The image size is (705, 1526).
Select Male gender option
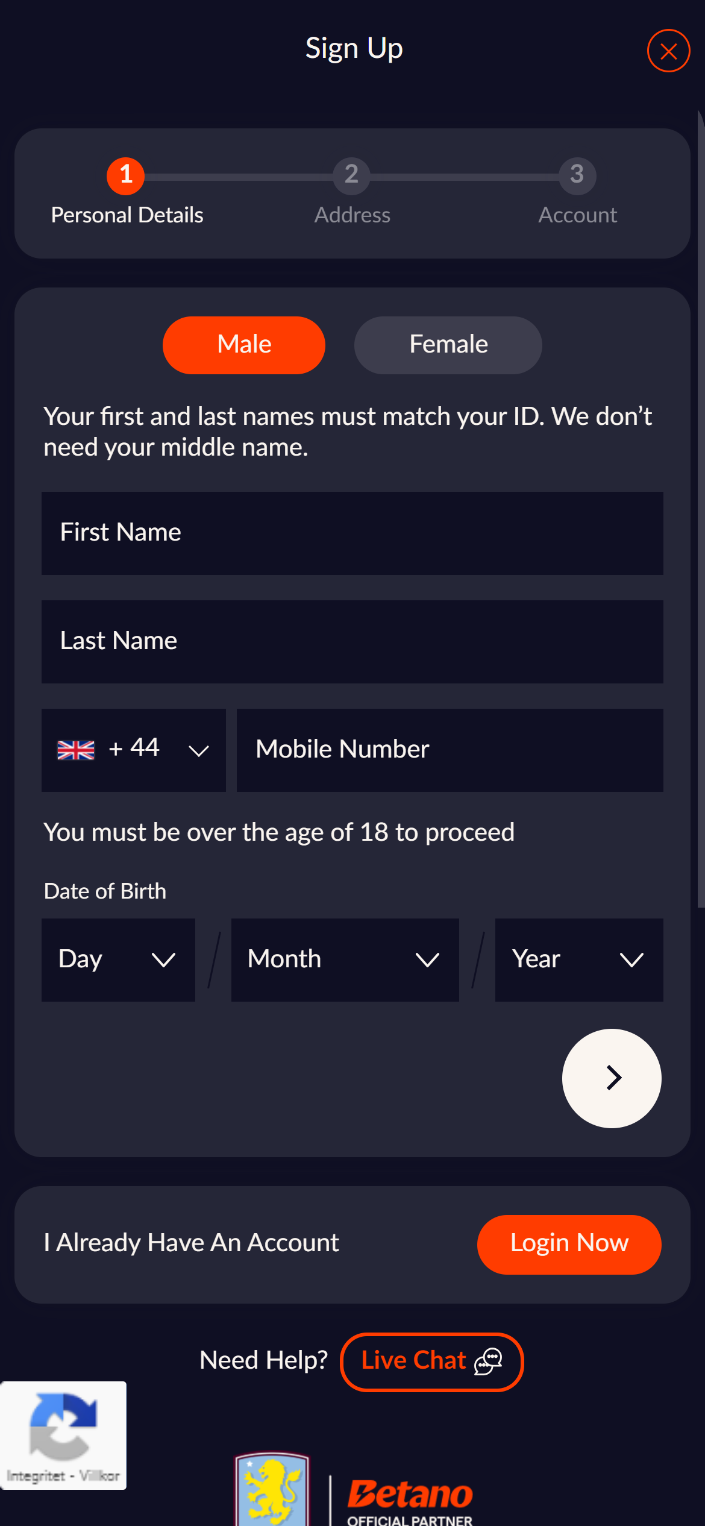(244, 345)
